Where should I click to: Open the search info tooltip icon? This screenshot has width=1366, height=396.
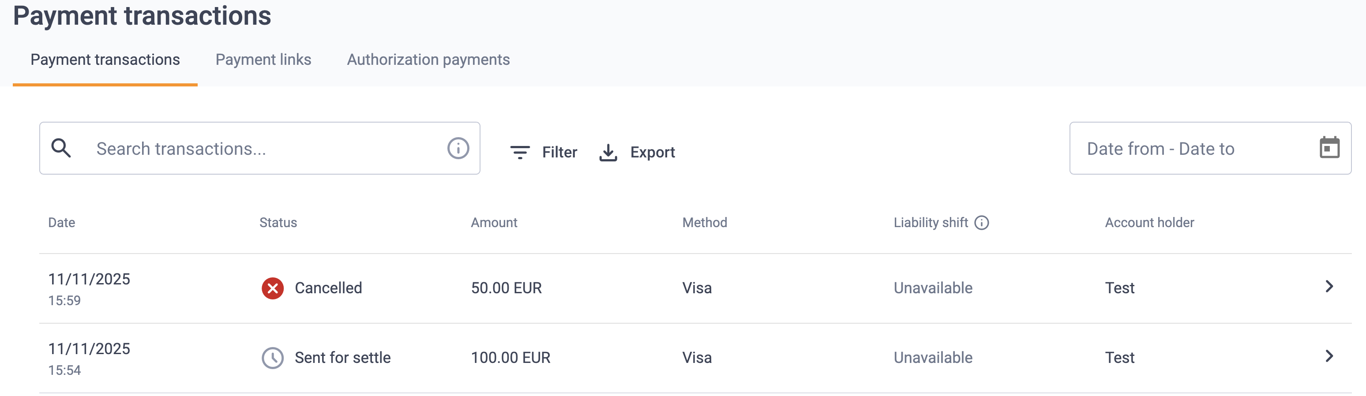click(x=458, y=149)
